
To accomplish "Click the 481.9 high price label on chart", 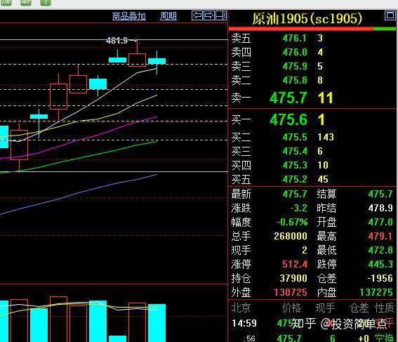I will click(x=117, y=40).
